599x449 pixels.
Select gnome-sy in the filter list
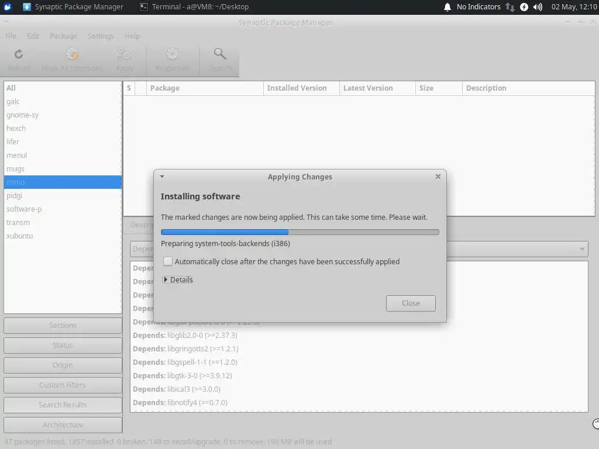[x=63, y=115]
